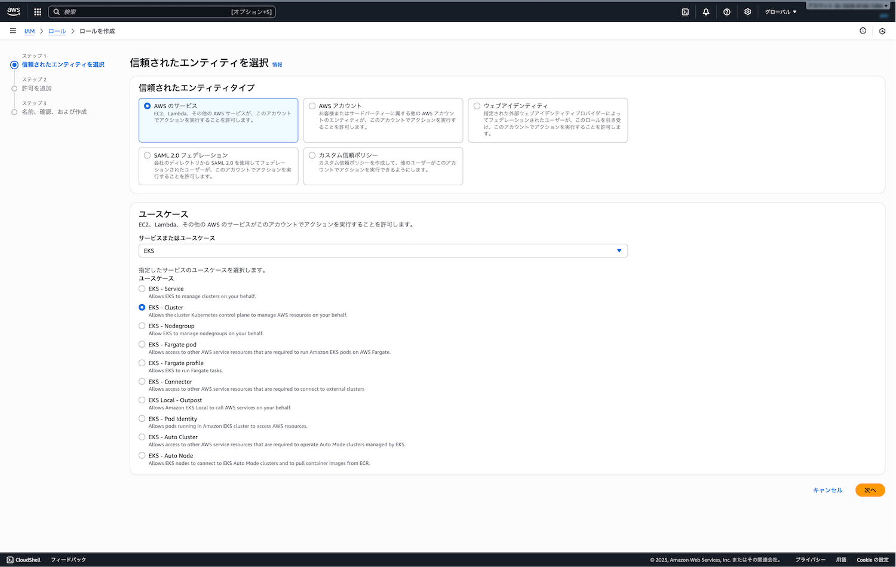Screen dimensions: 896x567
Task: Navigate to the ロール breadcrumb link
Action: pyautogui.click(x=57, y=31)
